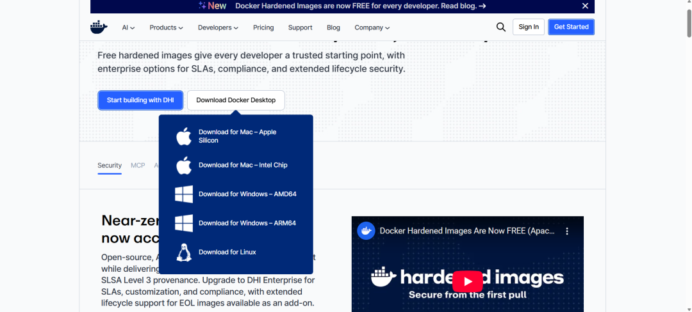Dismiss the announcement banner with X
Screen dimensions: 692x312
coord(585,6)
